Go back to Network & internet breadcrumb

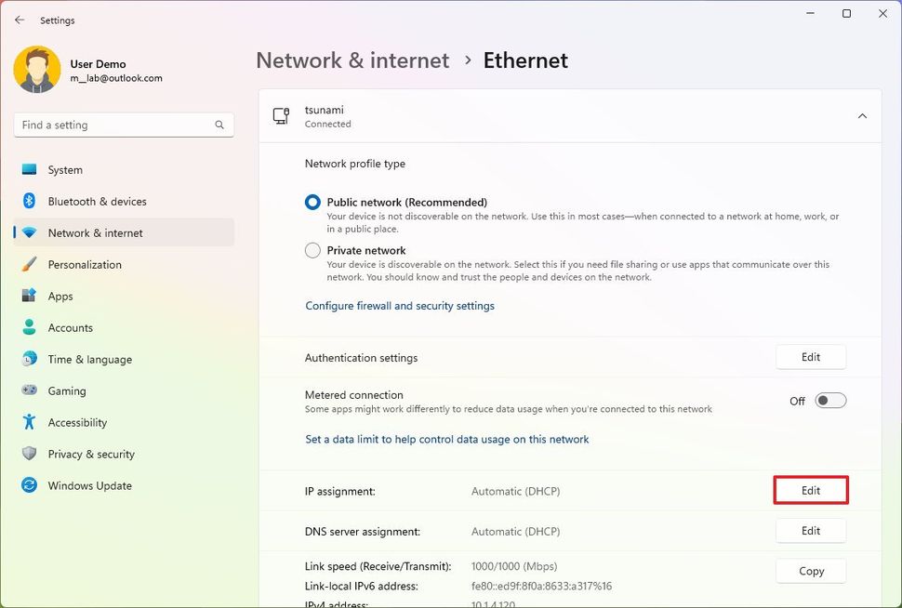click(352, 59)
